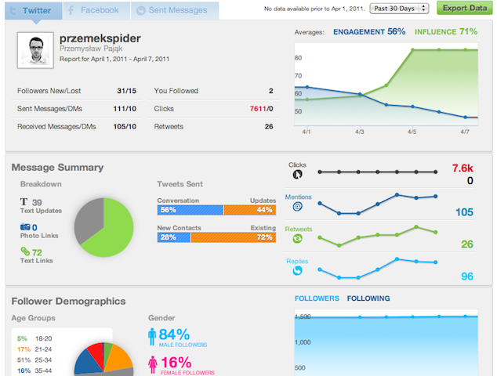Click the 105 mentions total
The width and height of the screenshot is (497, 376).
pyautogui.click(x=464, y=212)
